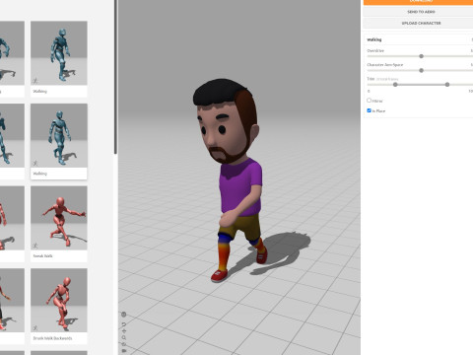Viewport: 473px width, 355px height.
Task: Click the zoom magnifier icon in viewport
Action: [x=124, y=337]
